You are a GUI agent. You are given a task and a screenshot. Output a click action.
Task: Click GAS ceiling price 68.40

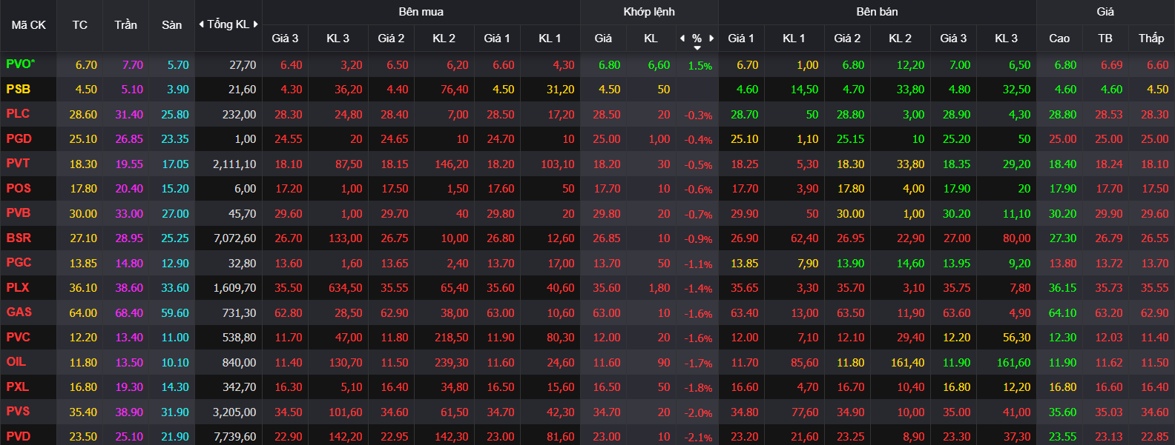tap(129, 313)
